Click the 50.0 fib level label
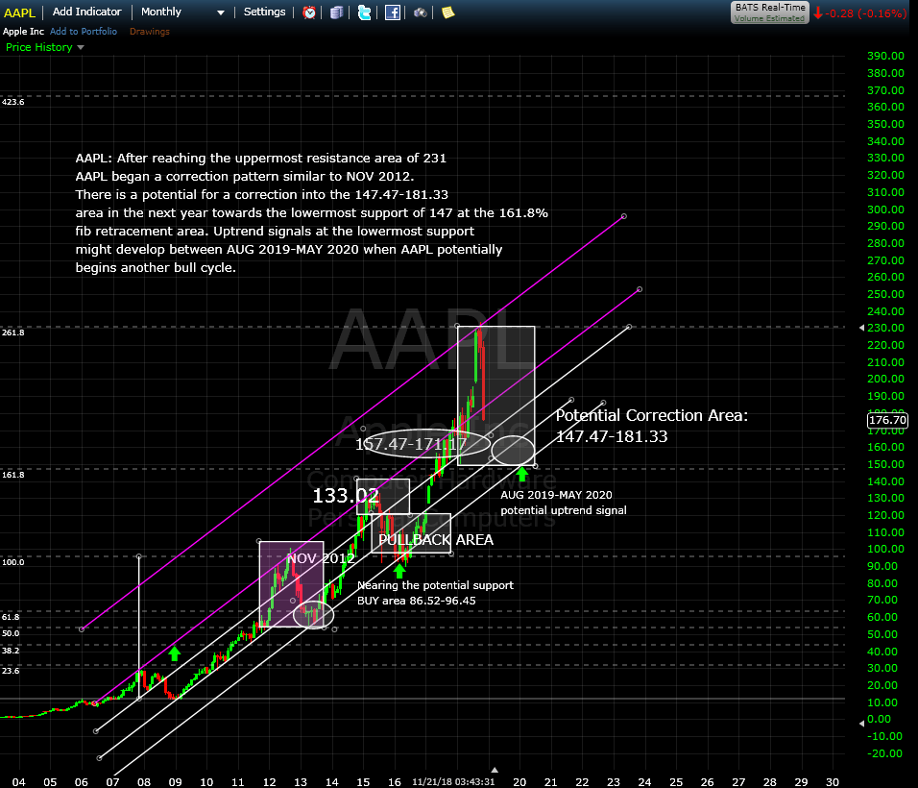 tap(11, 633)
